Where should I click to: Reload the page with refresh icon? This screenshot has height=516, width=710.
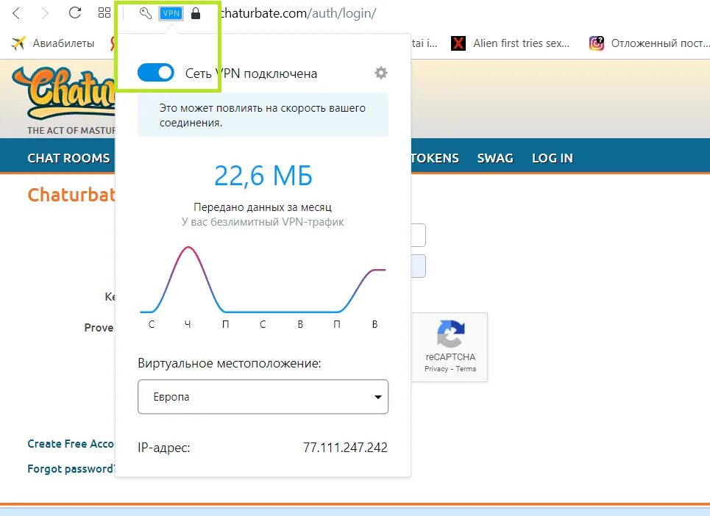tap(75, 13)
